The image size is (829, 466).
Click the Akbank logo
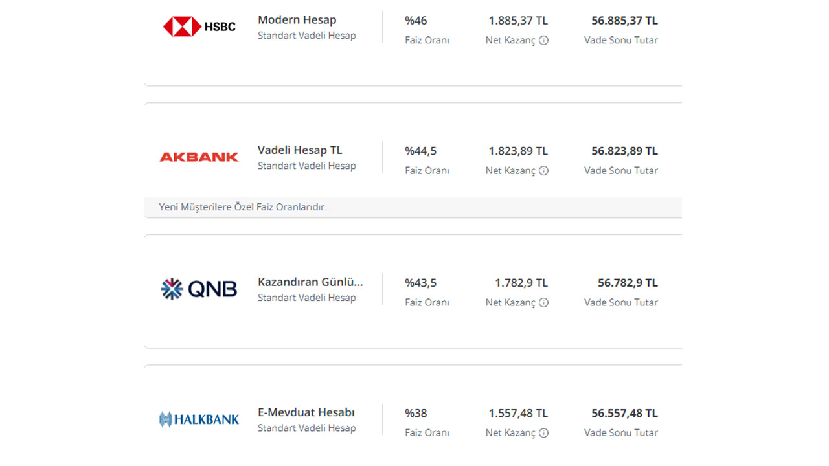point(199,157)
